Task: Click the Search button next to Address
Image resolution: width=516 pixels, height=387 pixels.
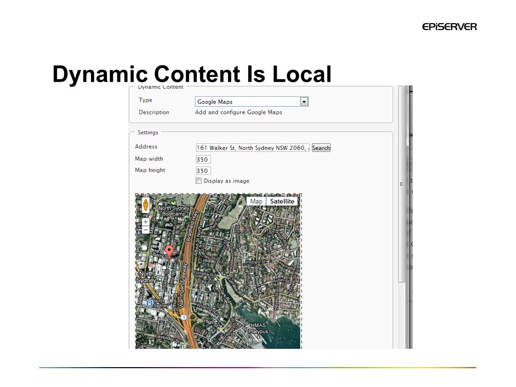Action: 321,148
